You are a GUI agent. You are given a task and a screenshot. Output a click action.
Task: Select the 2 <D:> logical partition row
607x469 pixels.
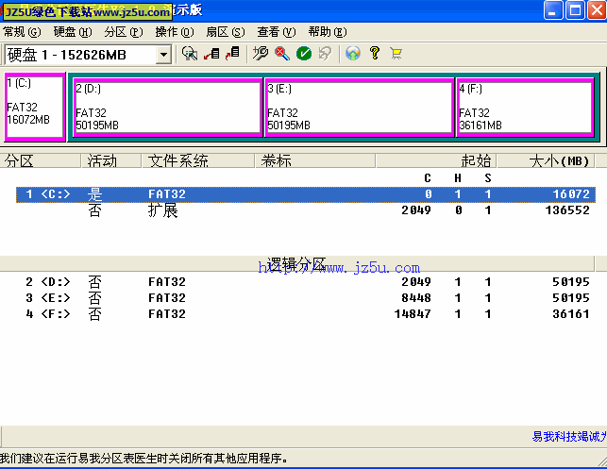(x=306, y=282)
